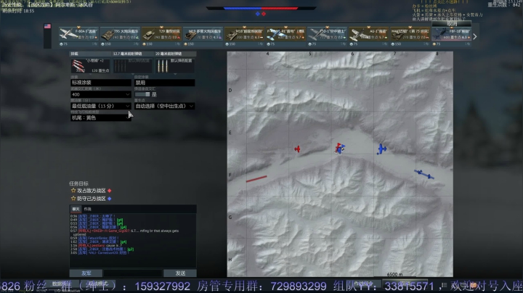Click the chat message at 3:05
The height and width of the screenshot is (293, 523).
pos(99,252)
